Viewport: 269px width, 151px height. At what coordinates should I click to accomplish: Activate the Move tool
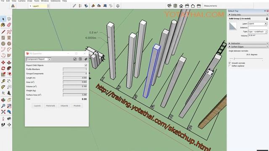click(x=3, y=62)
